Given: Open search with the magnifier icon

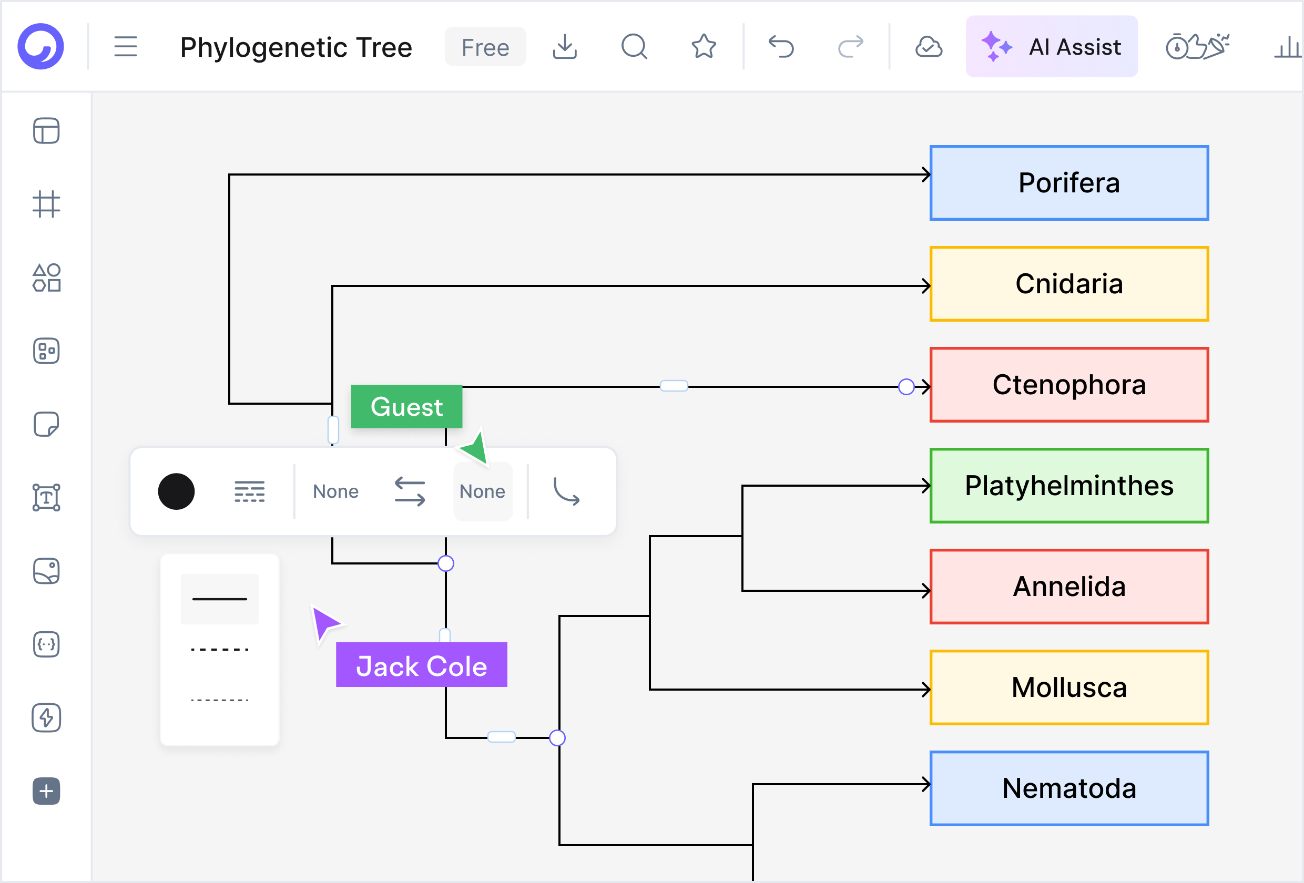Looking at the screenshot, I should point(634,47).
